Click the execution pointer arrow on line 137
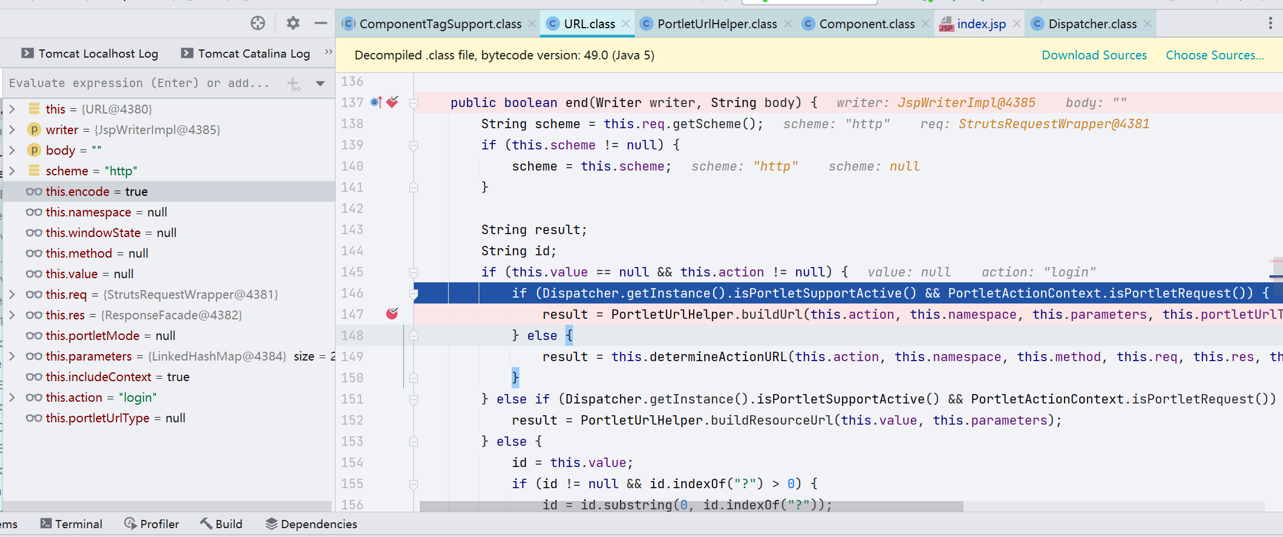This screenshot has height=537, width=1283. (x=375, y=102)
